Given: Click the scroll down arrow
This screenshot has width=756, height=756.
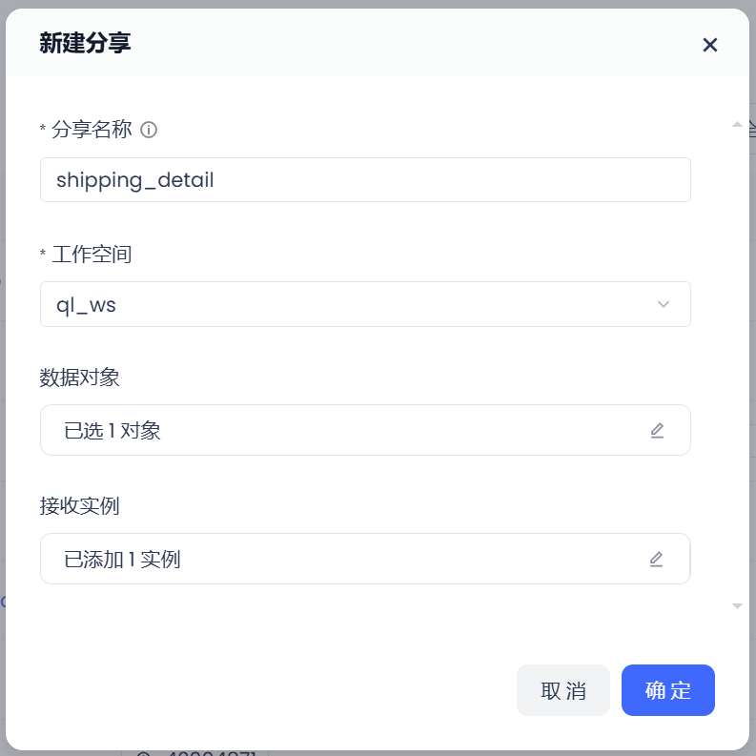Looking at the screenshot, I should (x=737, y=605).
